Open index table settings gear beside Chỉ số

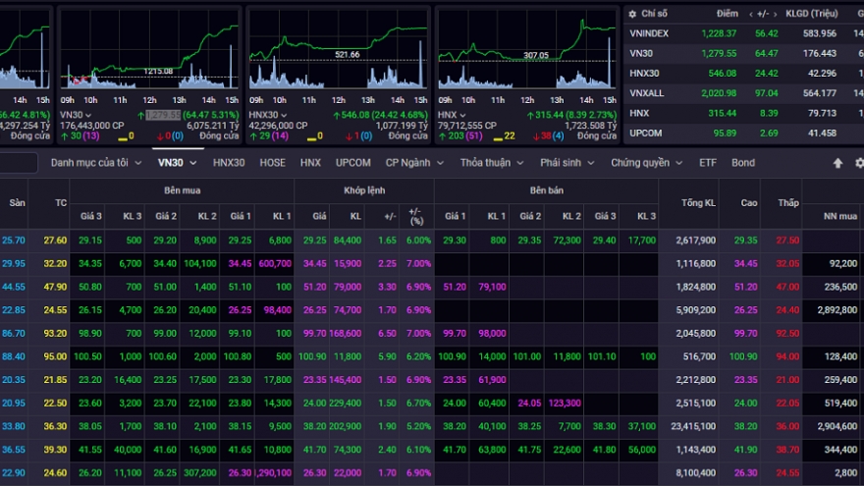[631, 14]
